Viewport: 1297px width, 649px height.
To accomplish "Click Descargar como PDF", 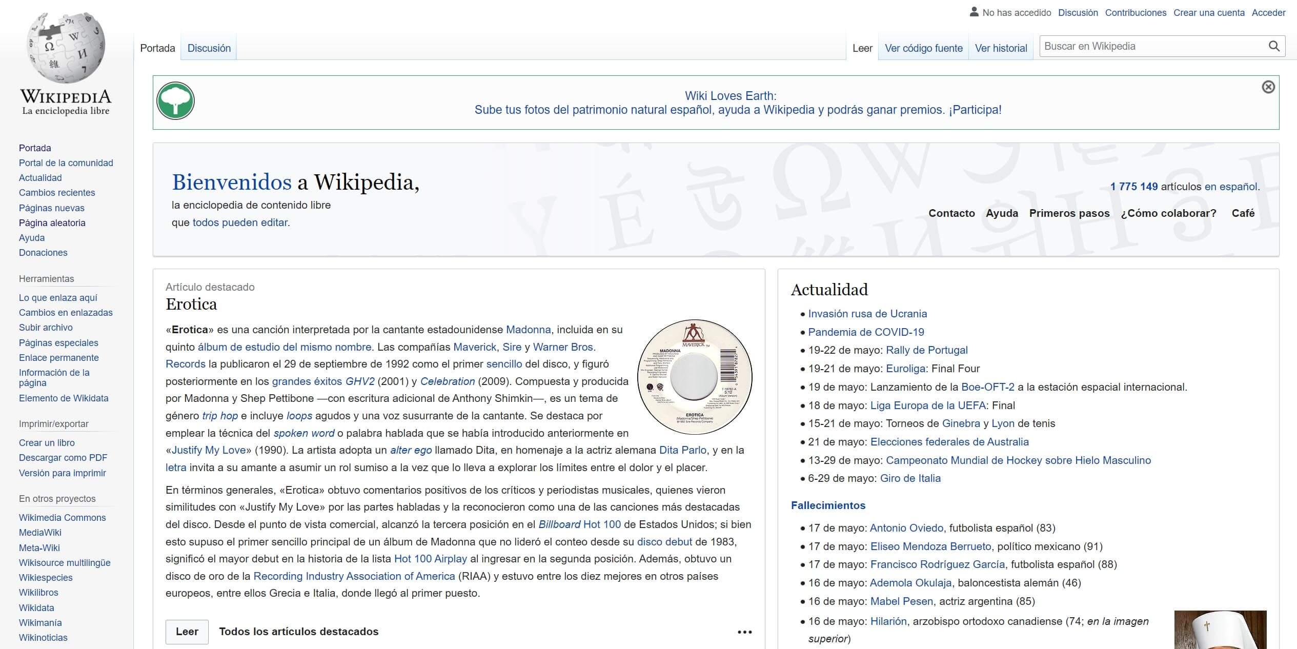I will (x=63, y=458).
